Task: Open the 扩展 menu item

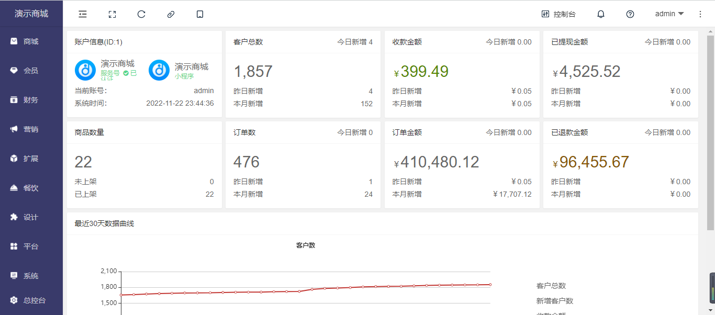Action: 31,159
